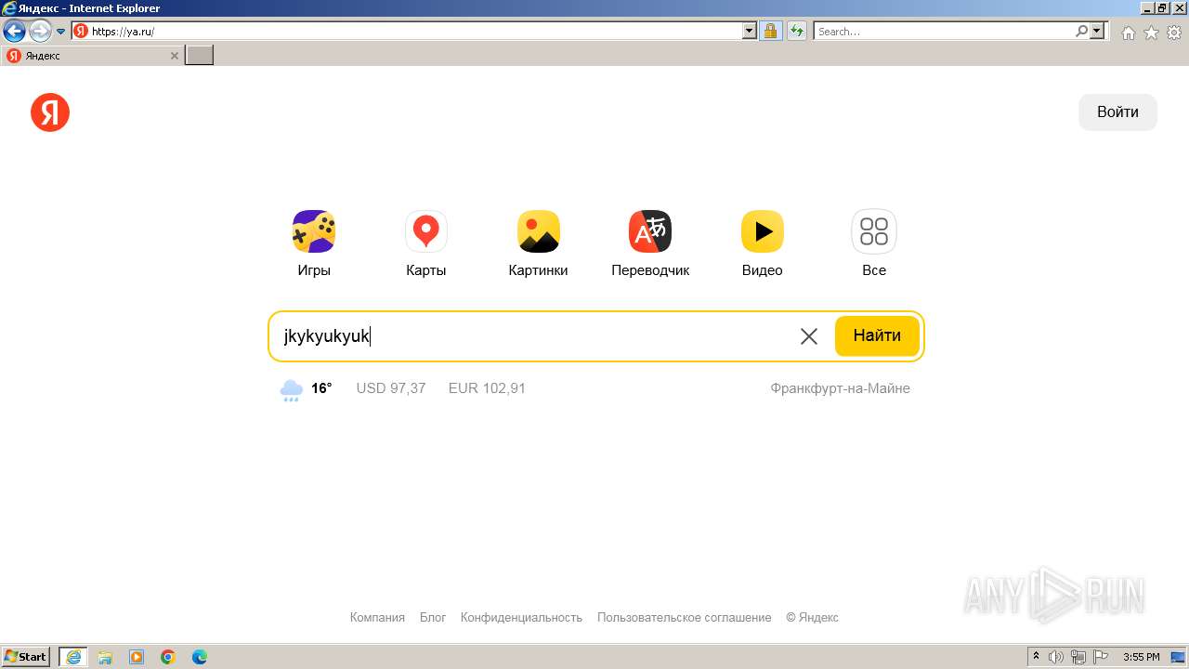
Task: Click the © Яндекс footer text
Action: point(812,617)
